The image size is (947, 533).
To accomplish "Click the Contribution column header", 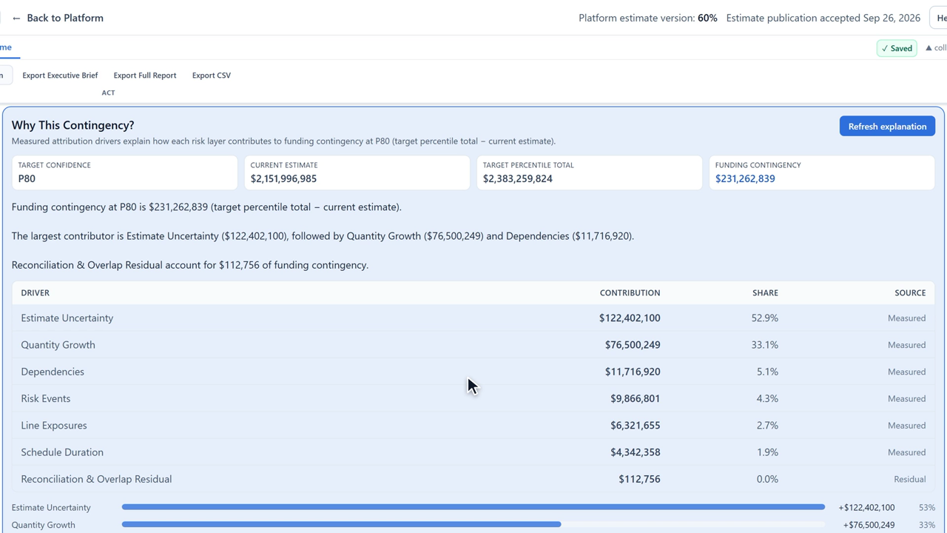I will pos(630,292).
